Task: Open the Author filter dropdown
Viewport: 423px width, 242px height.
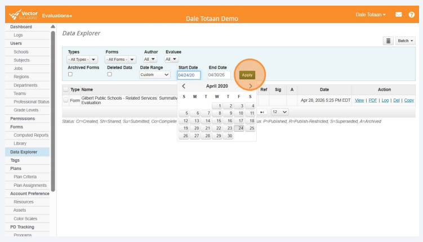Action: [150, 59]
